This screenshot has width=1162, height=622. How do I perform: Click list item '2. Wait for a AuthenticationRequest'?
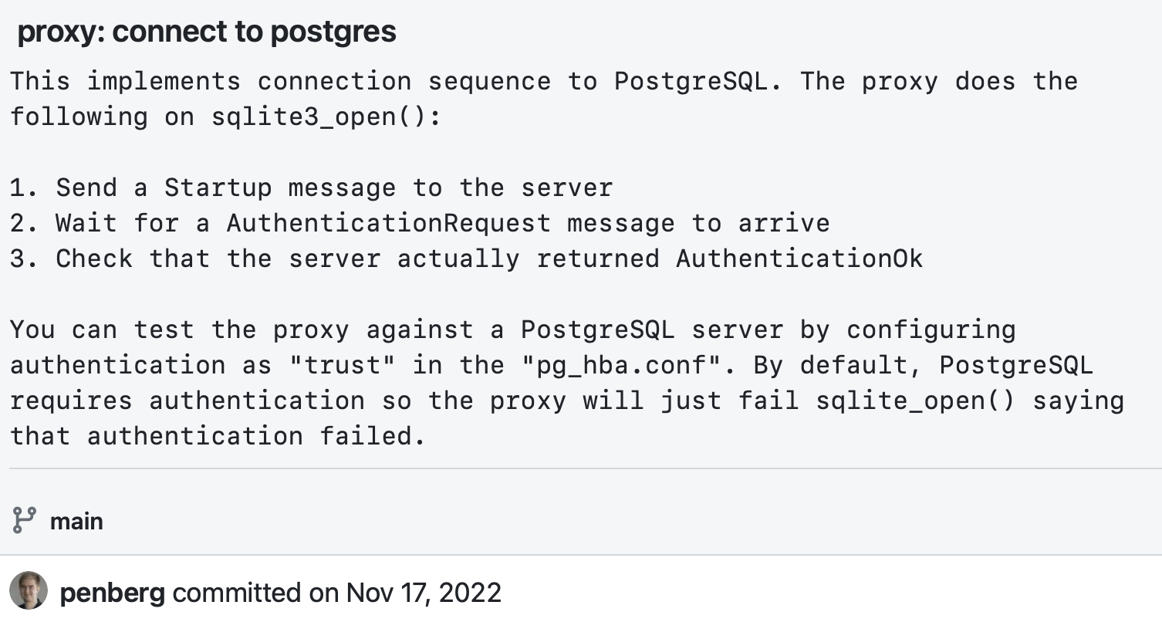(x=420, y=223)
